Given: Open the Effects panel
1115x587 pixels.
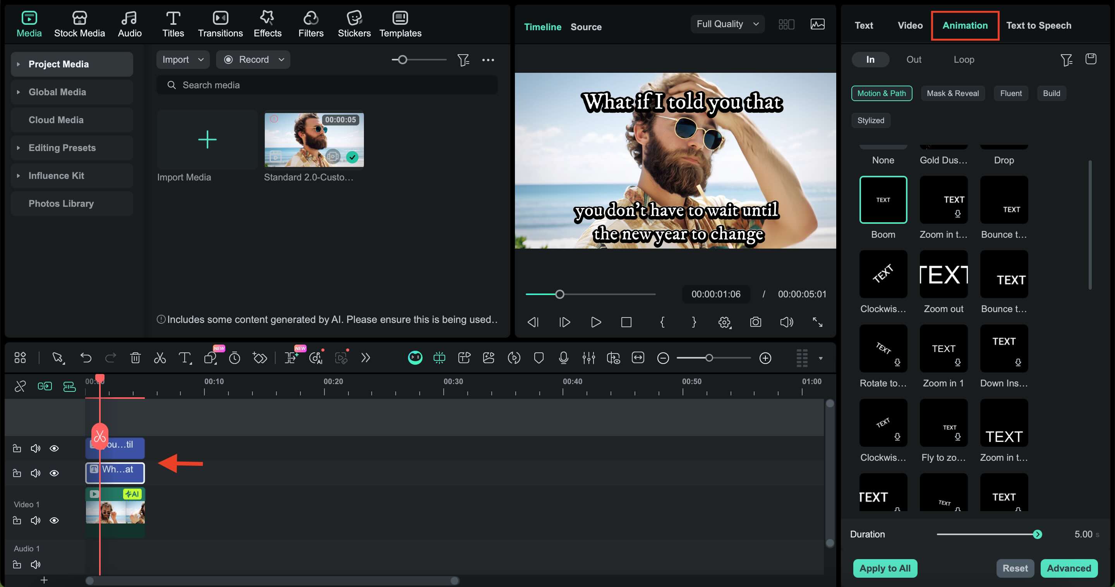Looking at the screenshot, I should click(267, 24).
